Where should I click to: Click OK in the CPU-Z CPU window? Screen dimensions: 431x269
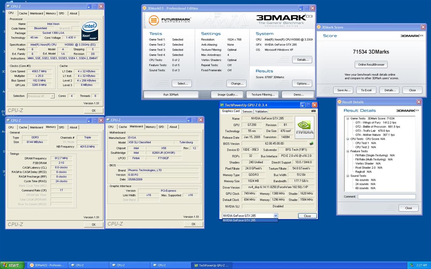[94, 111]
